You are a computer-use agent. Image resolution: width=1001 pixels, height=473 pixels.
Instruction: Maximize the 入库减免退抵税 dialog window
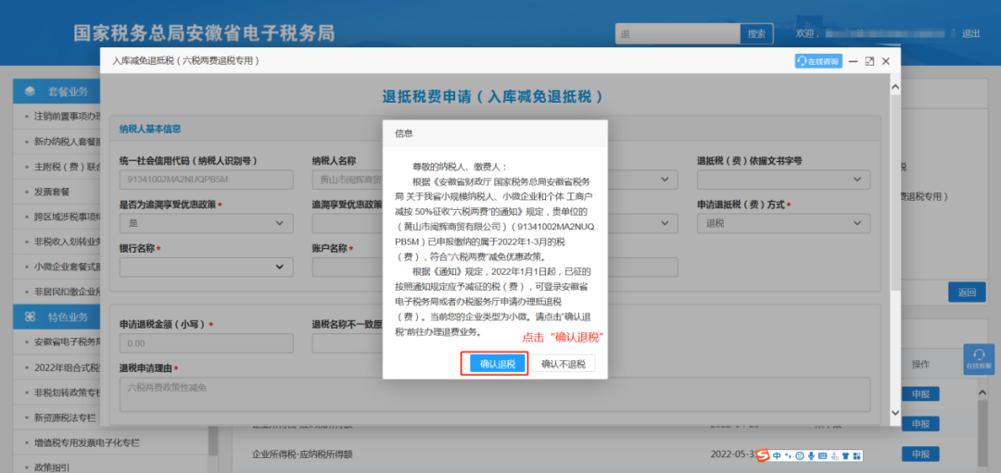pyautogui.click(x=868, y=61)
